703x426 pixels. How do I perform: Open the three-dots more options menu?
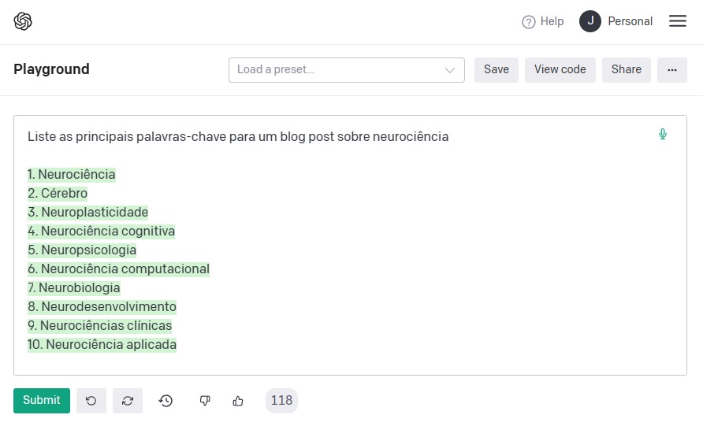tap(672, 69)
